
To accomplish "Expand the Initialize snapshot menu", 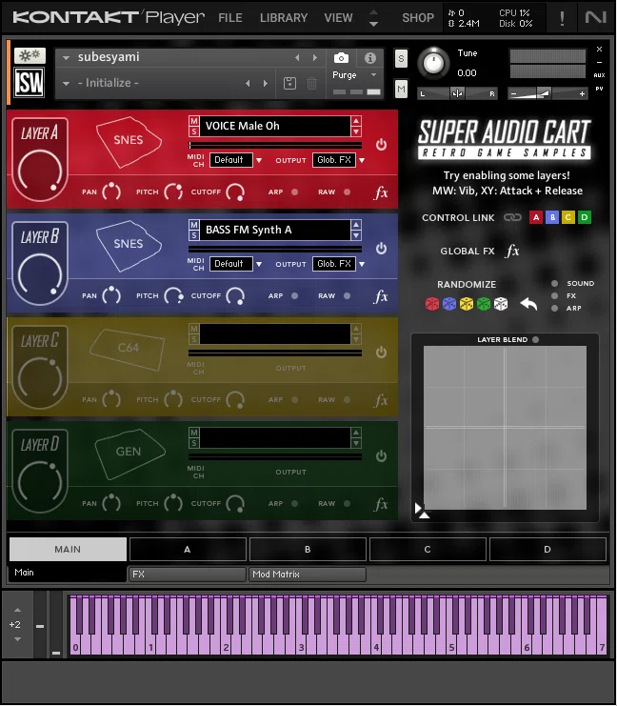I will click(66, 83).
